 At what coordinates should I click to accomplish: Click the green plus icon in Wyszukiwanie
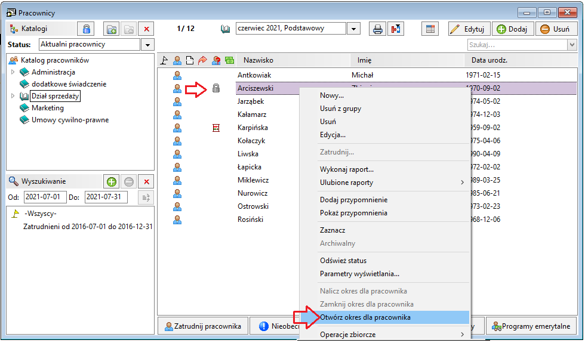pos(111,181)
